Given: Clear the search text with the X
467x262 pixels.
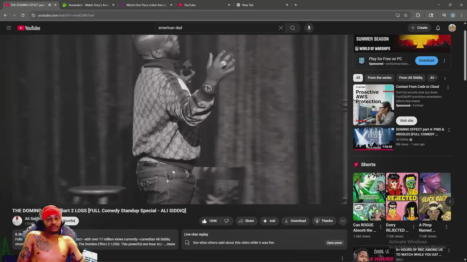Looking at the screenshot, I should click(281, 28).
